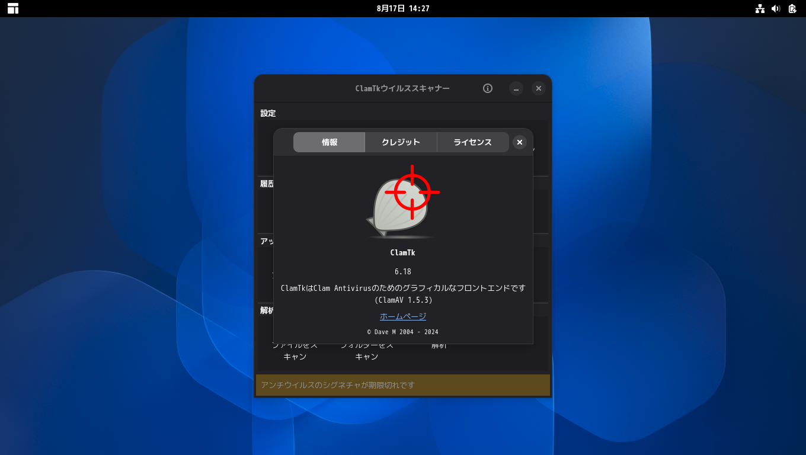The width and height of the screenshot is (806, 455).
Task: Open the network status icon in system tray
Action: (x=760, y=8)
